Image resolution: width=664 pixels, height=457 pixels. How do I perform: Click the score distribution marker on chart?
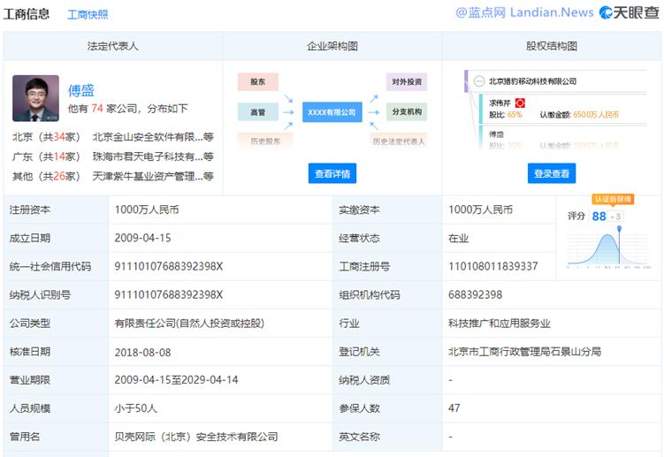click(619, 229)
